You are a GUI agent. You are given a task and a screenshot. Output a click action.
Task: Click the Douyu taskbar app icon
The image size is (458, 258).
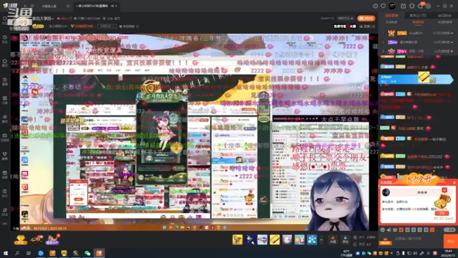click(x=99, y=253)
